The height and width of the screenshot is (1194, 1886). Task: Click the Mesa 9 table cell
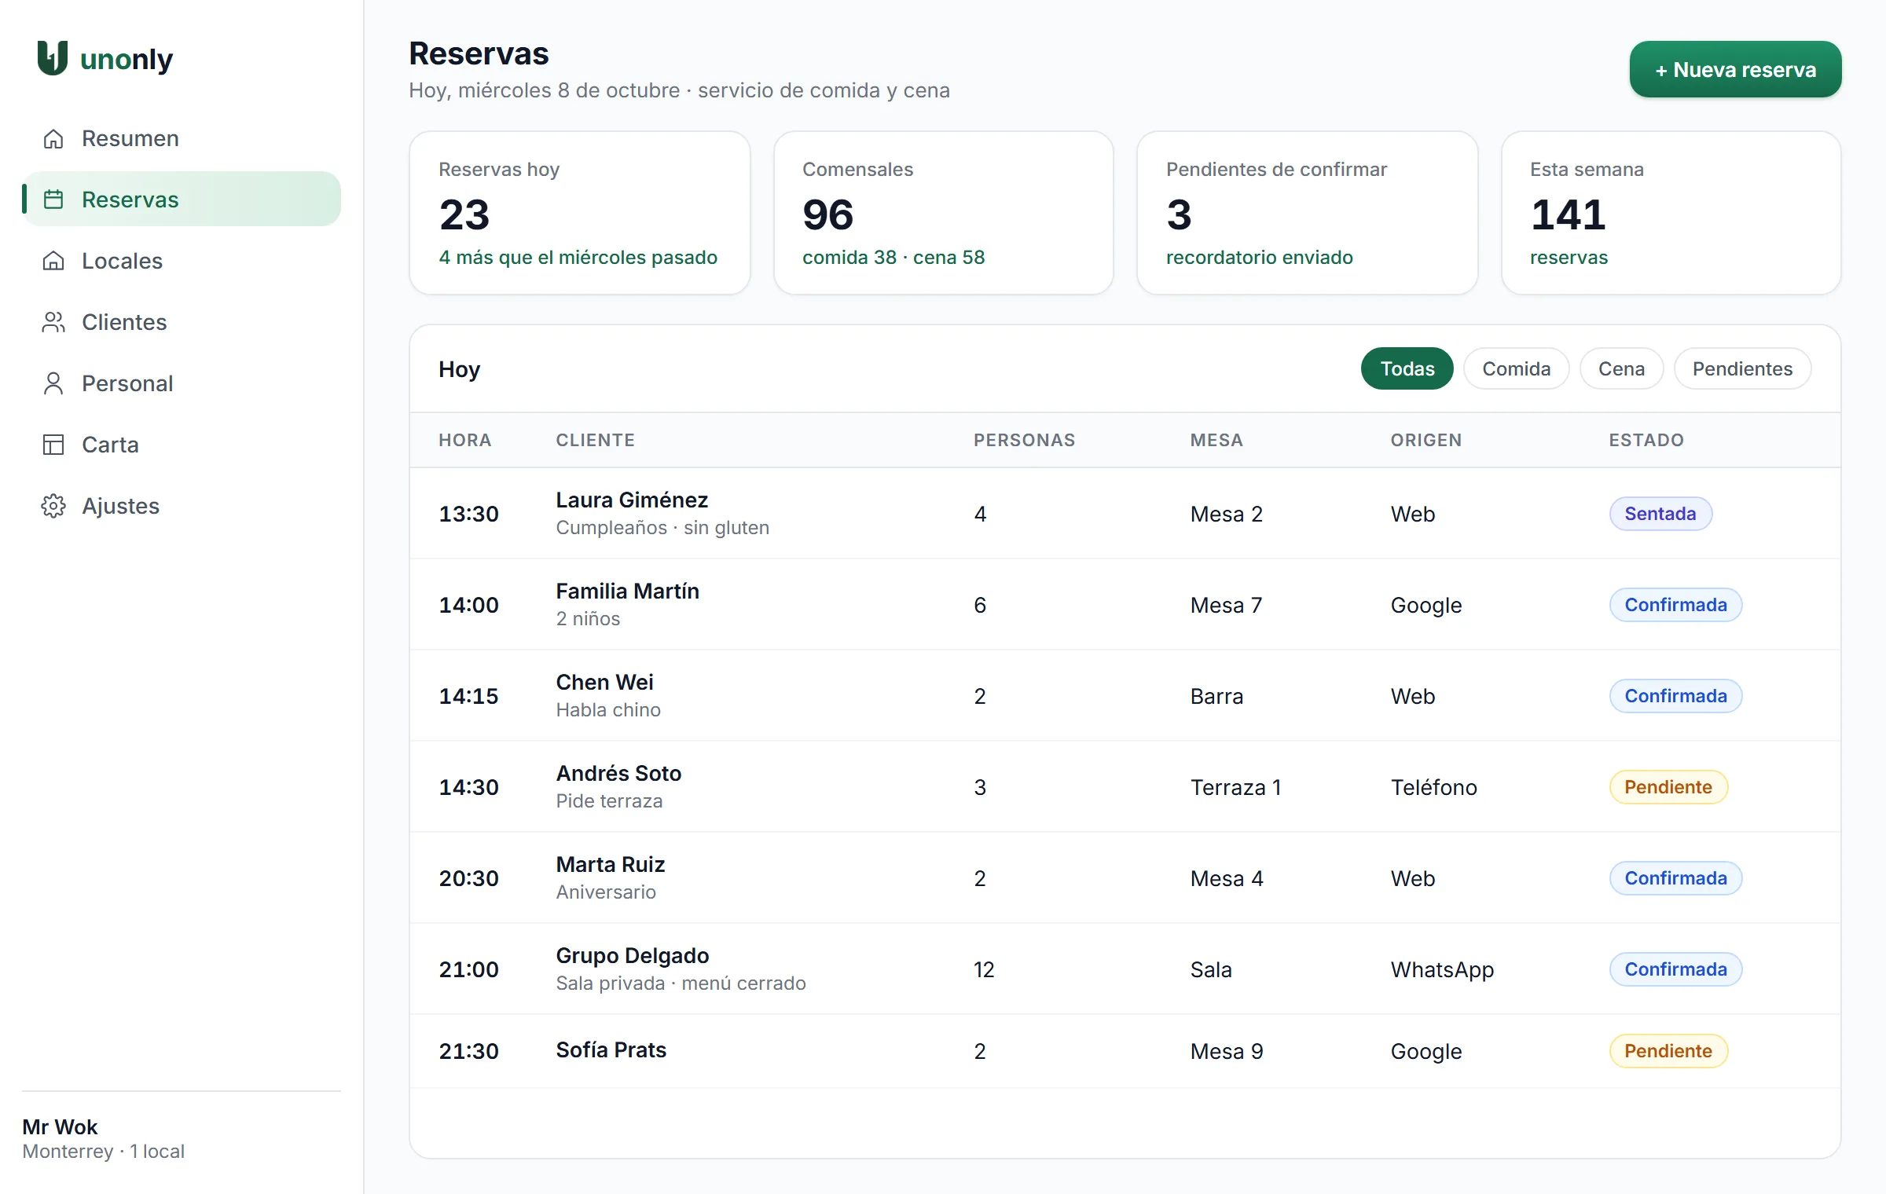(1227, 1051)
